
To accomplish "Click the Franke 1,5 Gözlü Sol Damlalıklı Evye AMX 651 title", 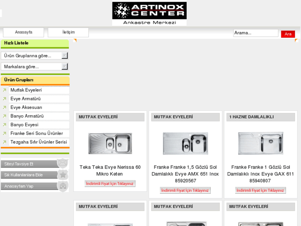I will click(x=185, y=174).
